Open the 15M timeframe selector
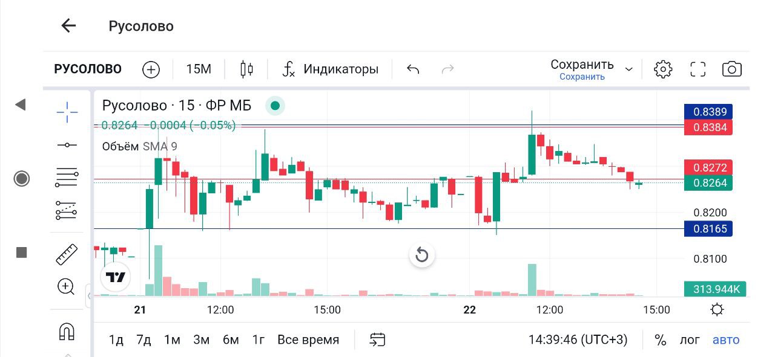This screenshot has height=357, width=775. click(199, 69)
